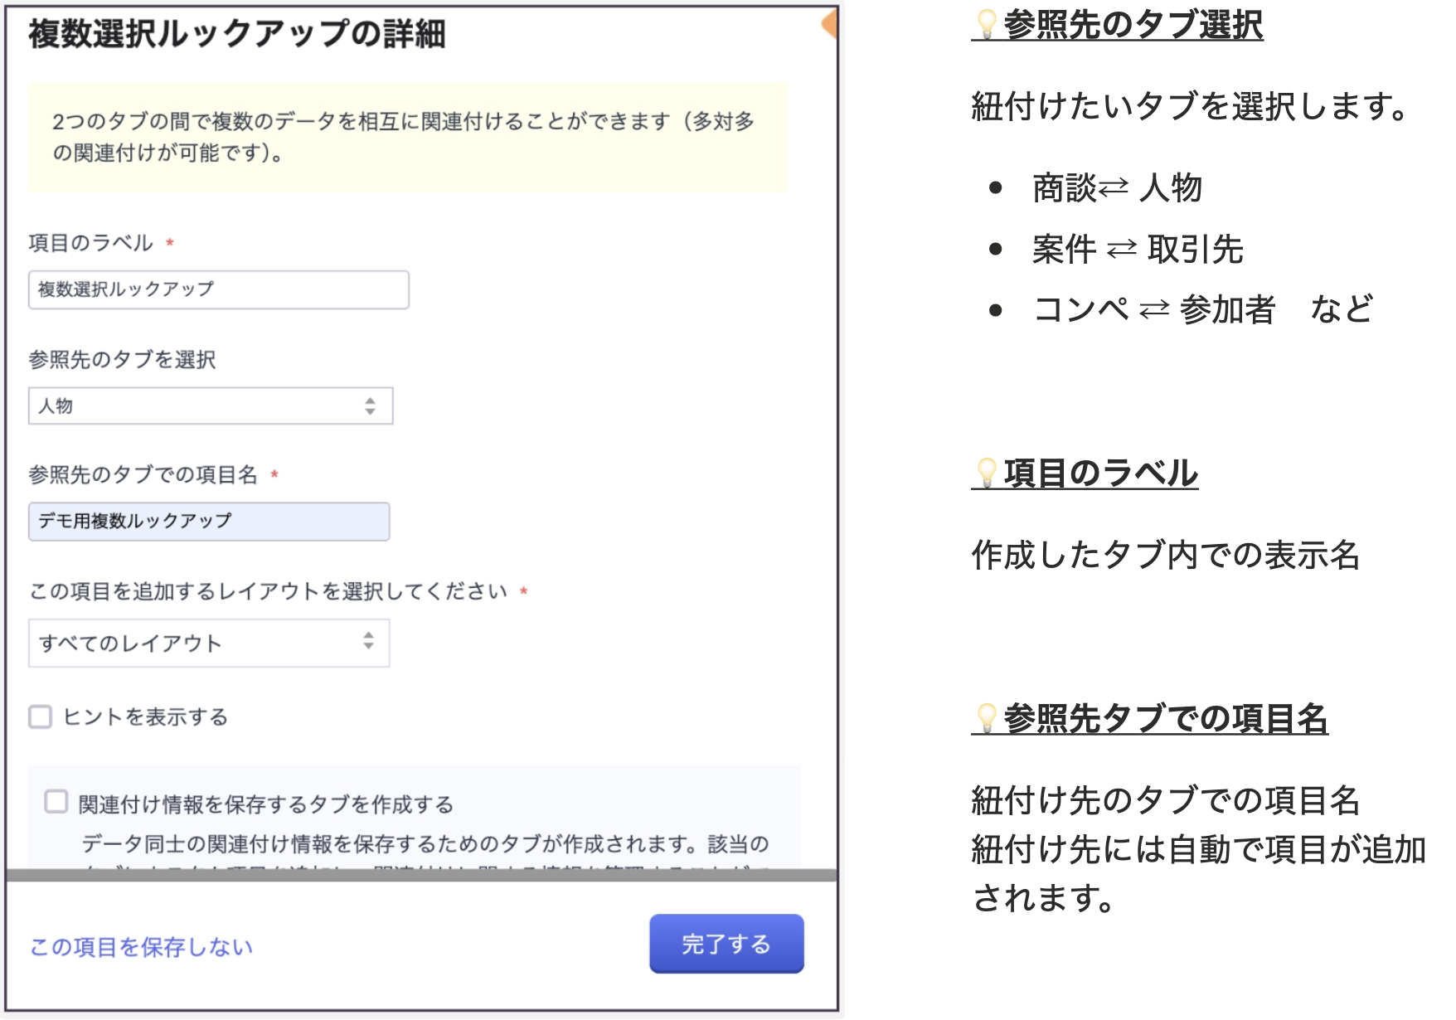Focus the デモ用複数ルックアップ input field

coord(209,522)
